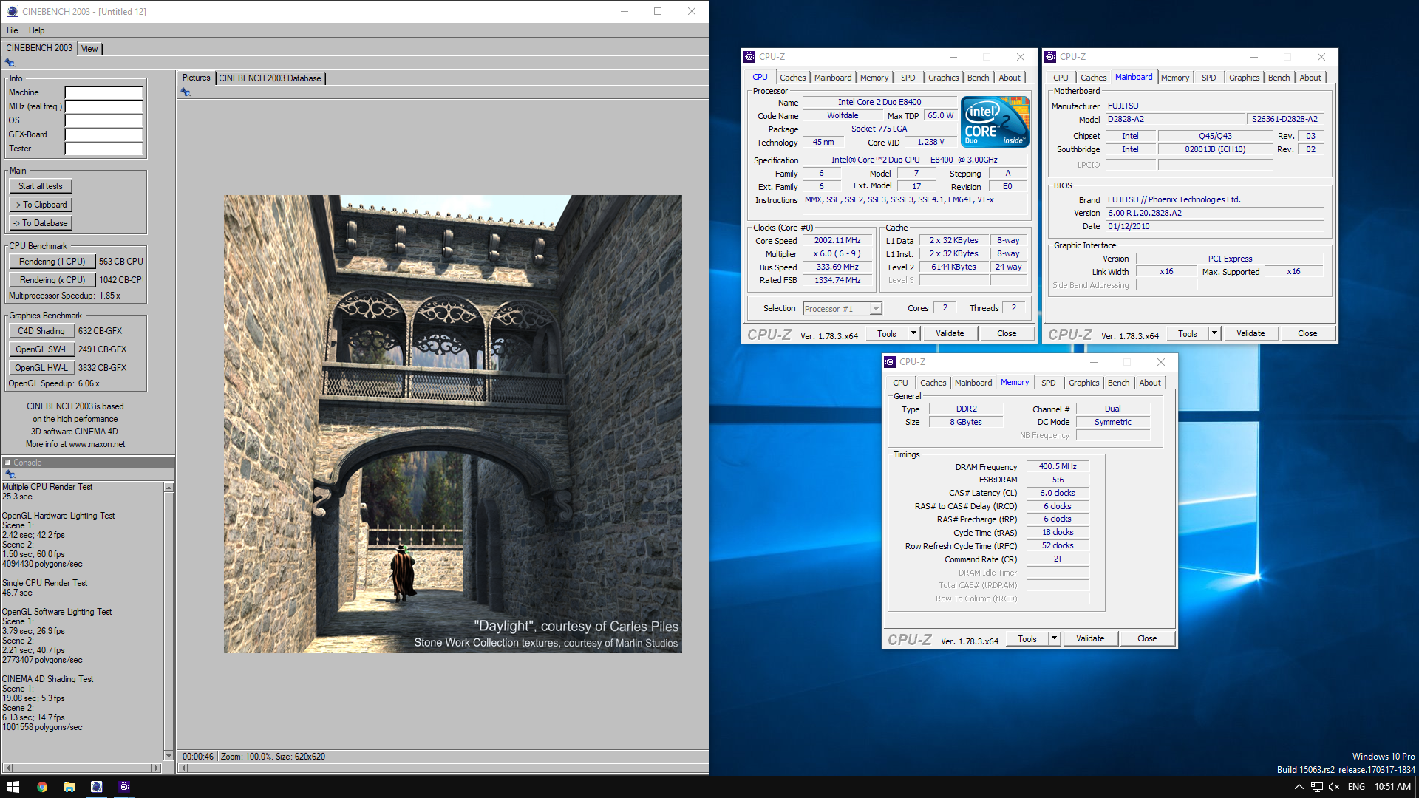1419x798 pixels.
Task: Open Tools dropdown arrow in CPU-Z CPU window
Action: pyautogui.click(x=913, y=333)
